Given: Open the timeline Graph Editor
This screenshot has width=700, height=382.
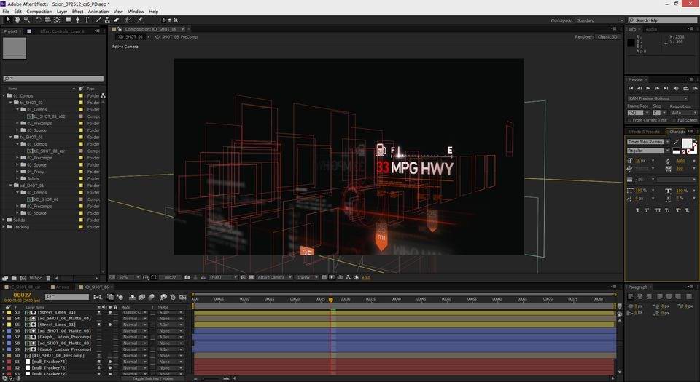Looking at the screenshot, I should pos(182,297).
